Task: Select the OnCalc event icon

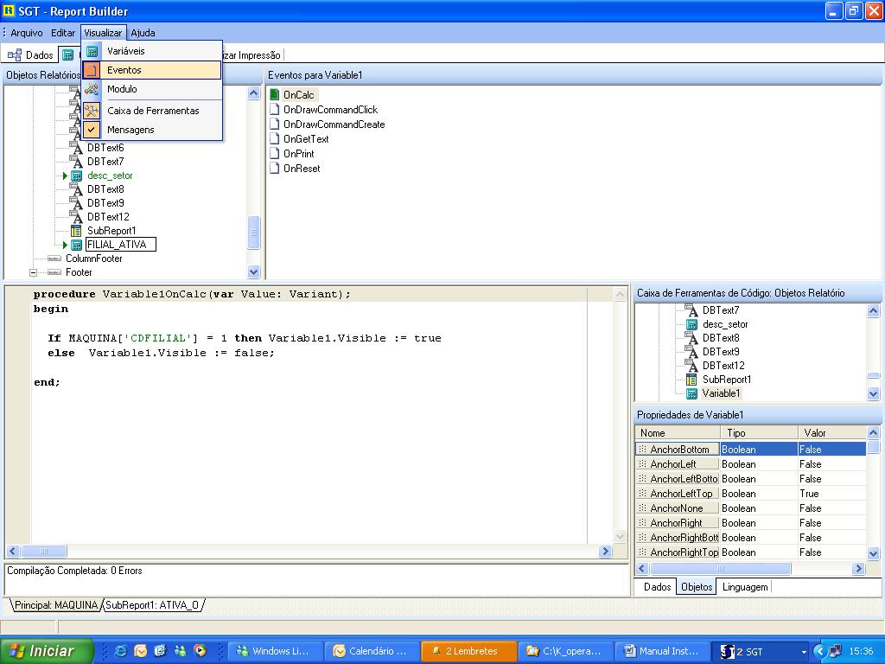Action: [275, 95]
